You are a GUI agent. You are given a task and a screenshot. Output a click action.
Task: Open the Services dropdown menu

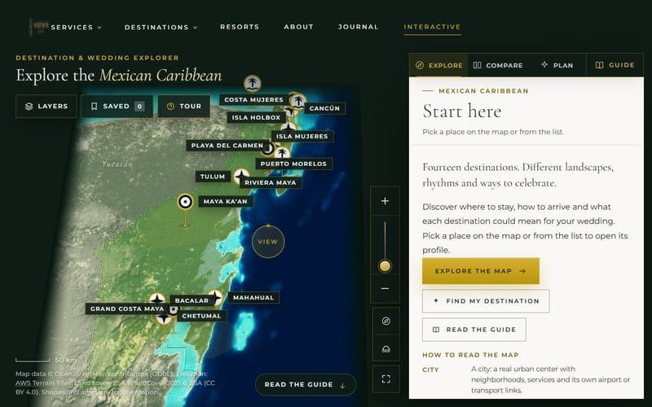click(76, 27)
